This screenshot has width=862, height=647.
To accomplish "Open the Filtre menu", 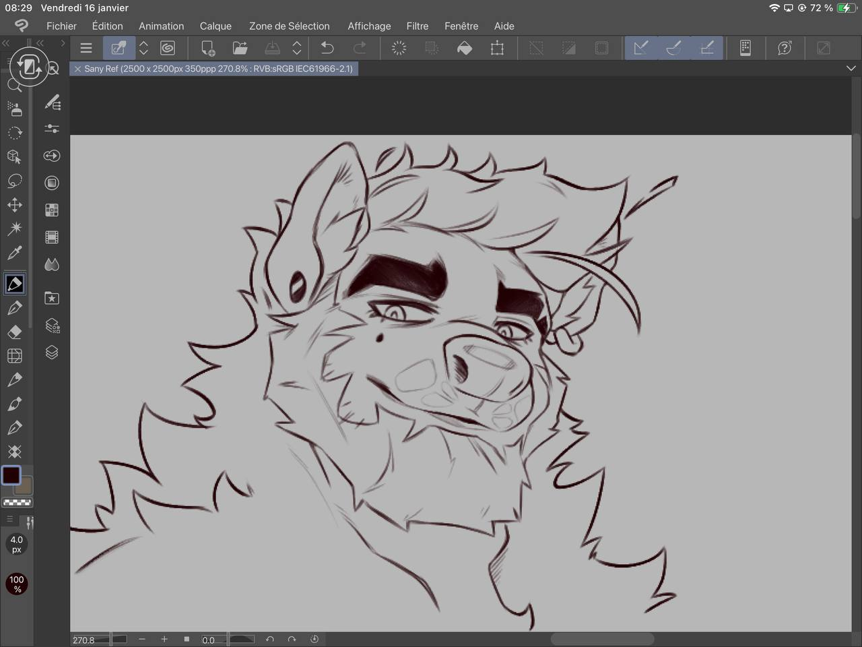I will [417, 26].
